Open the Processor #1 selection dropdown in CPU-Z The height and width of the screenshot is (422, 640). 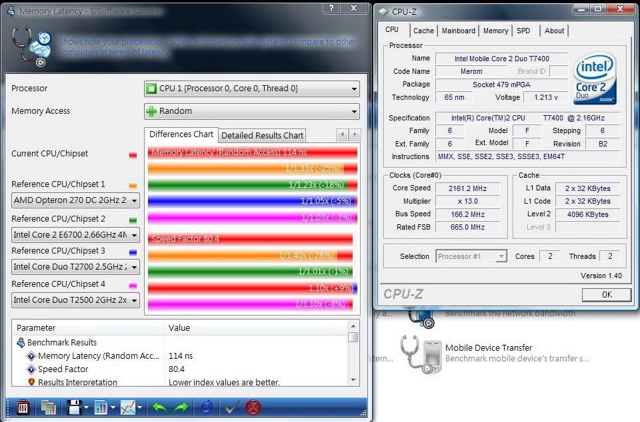471,256
